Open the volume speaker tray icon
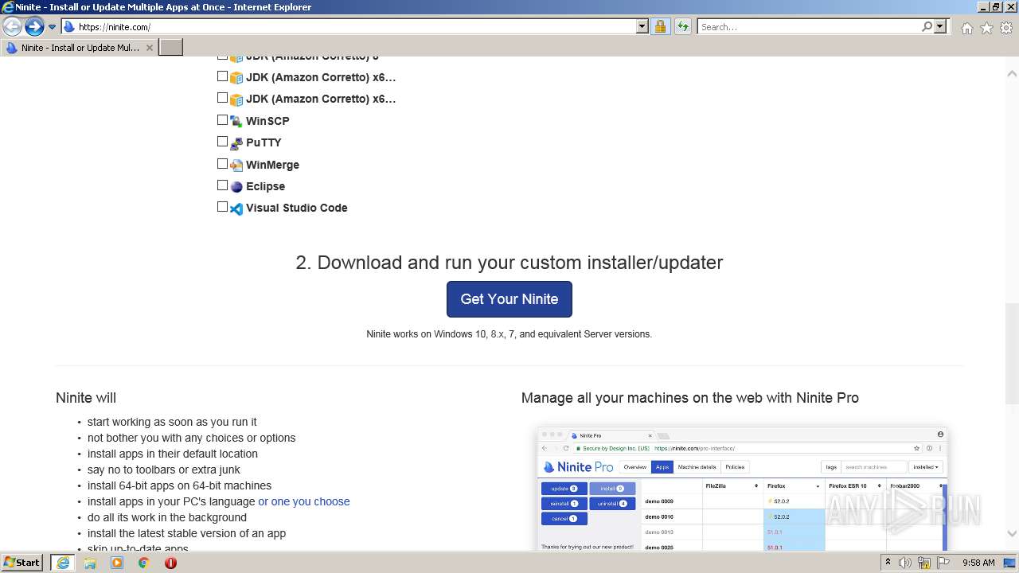1019x573 pixels. [x=905, y=563]
